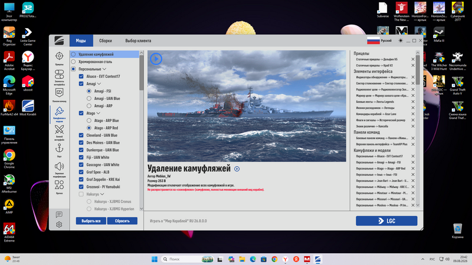Screen dimensions: 472x265
Task: Remove Знаки различия Kancolla entry
Action: (413, 126)
